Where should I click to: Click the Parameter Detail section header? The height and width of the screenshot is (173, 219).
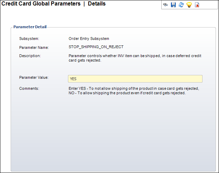click(30, 26)
